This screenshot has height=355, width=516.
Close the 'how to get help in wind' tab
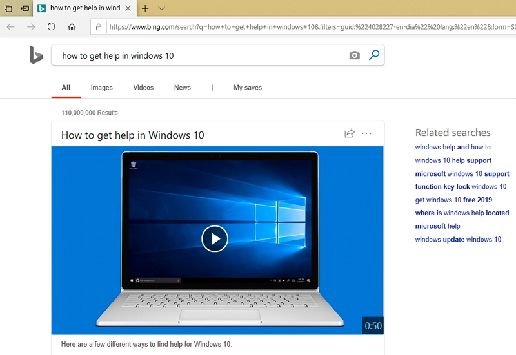pos(128,8)
